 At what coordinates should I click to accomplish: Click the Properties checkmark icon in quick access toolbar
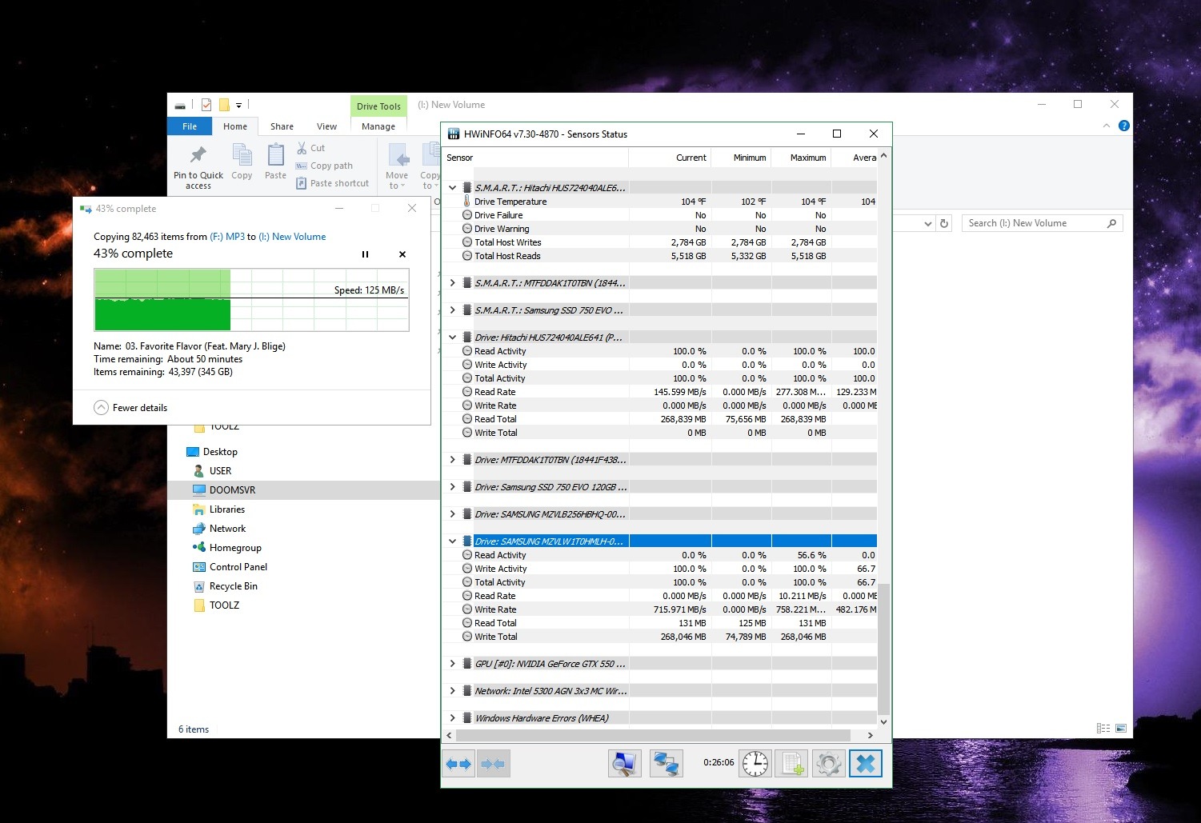(206, 105)
